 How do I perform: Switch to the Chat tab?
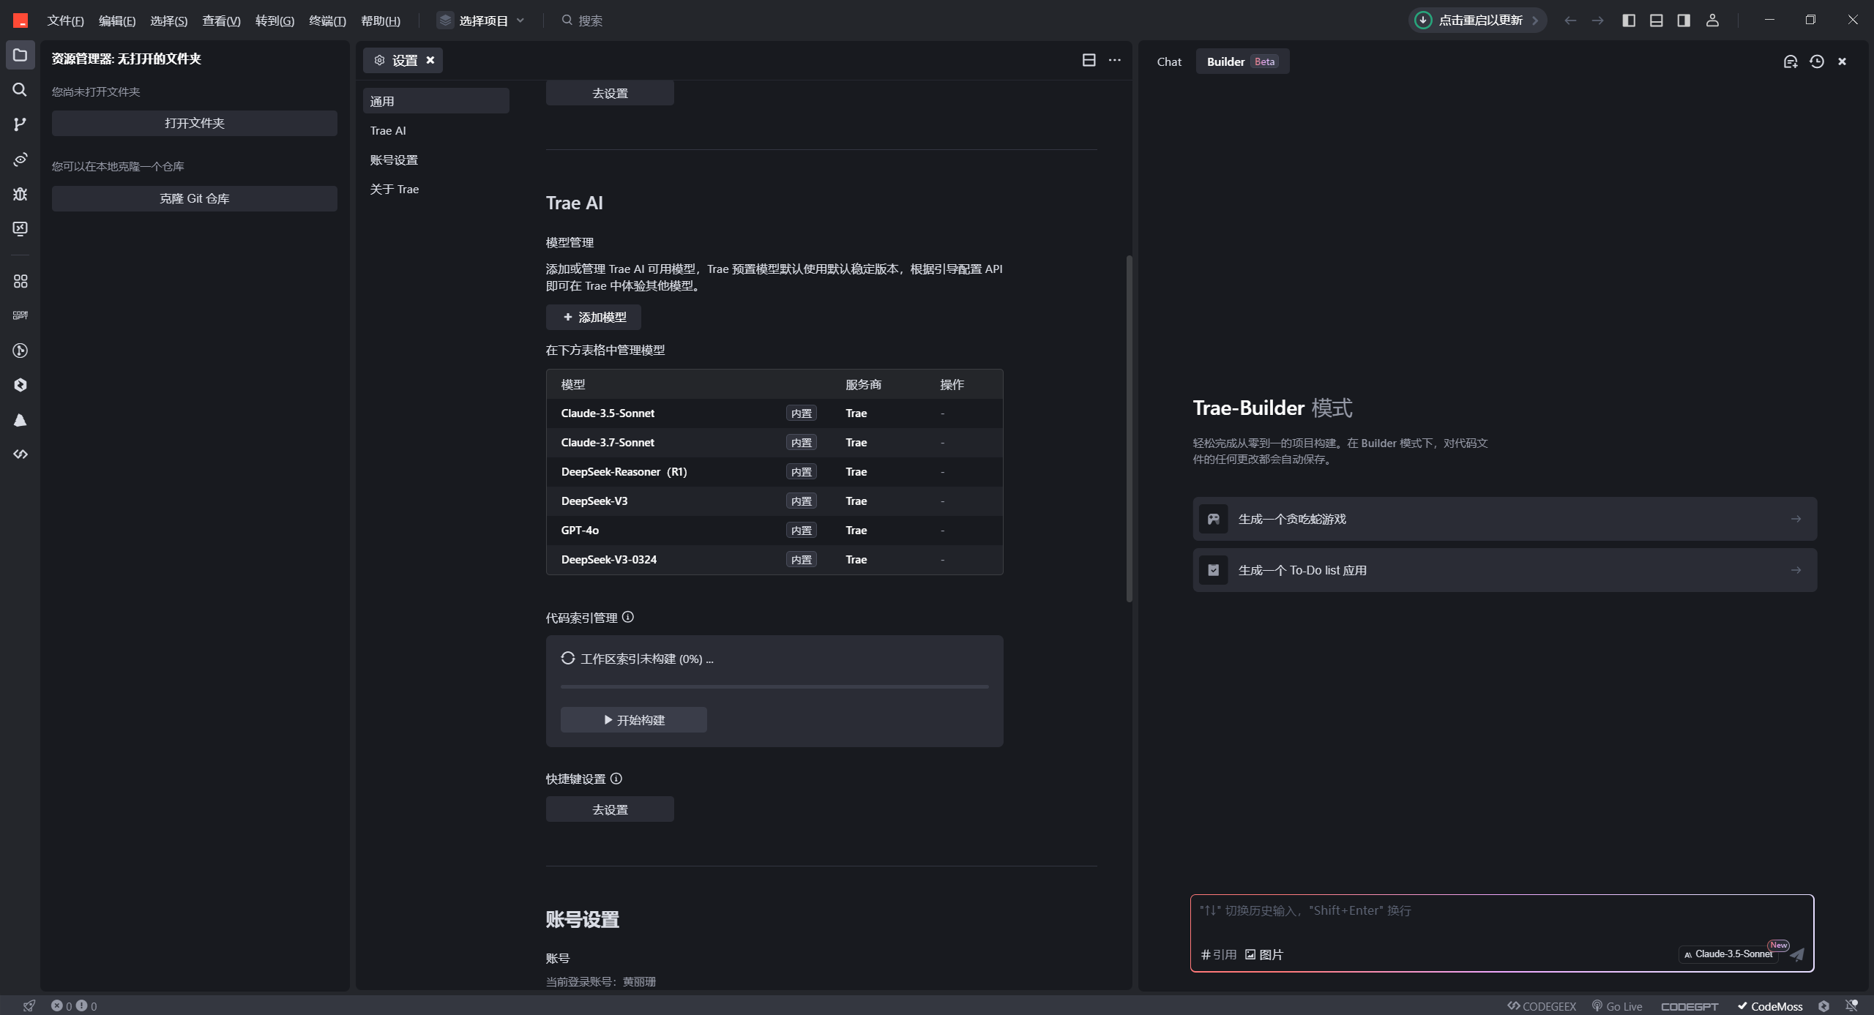(x=1168, y=61)
